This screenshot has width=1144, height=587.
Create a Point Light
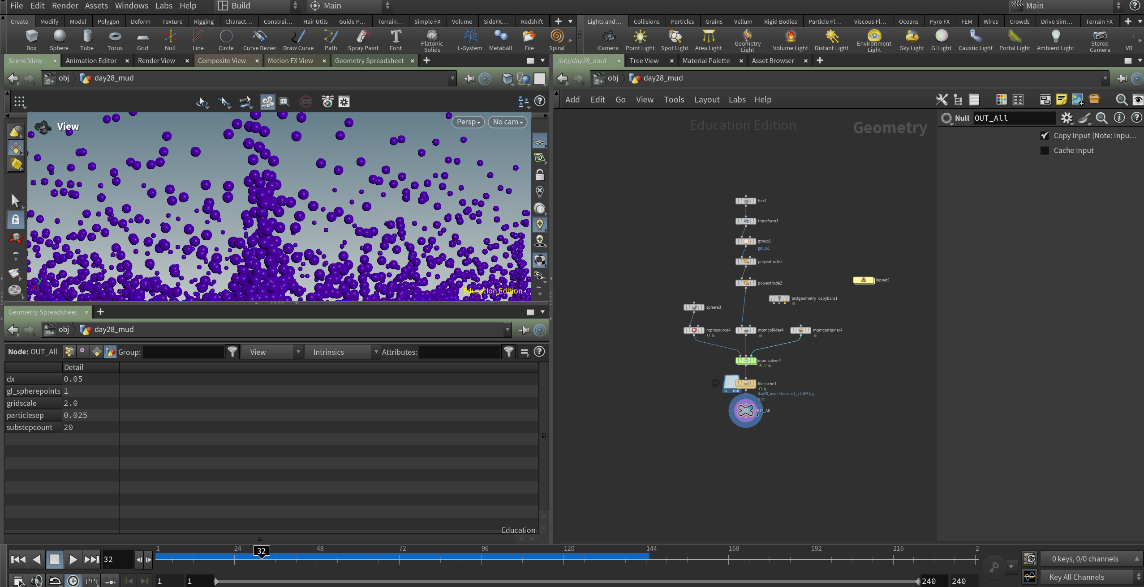point(640,40)
